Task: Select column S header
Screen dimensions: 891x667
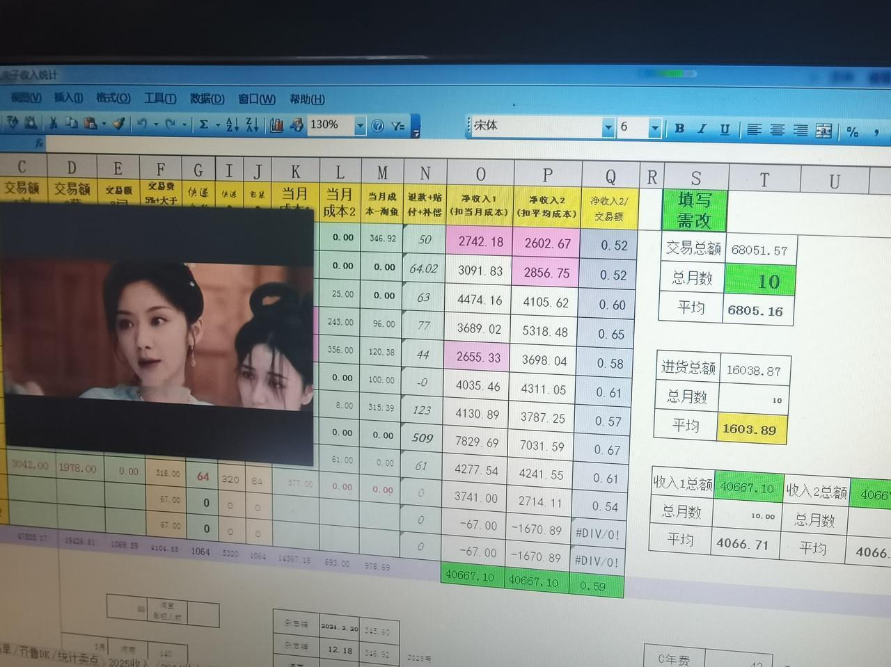Action: click(695, 177)
